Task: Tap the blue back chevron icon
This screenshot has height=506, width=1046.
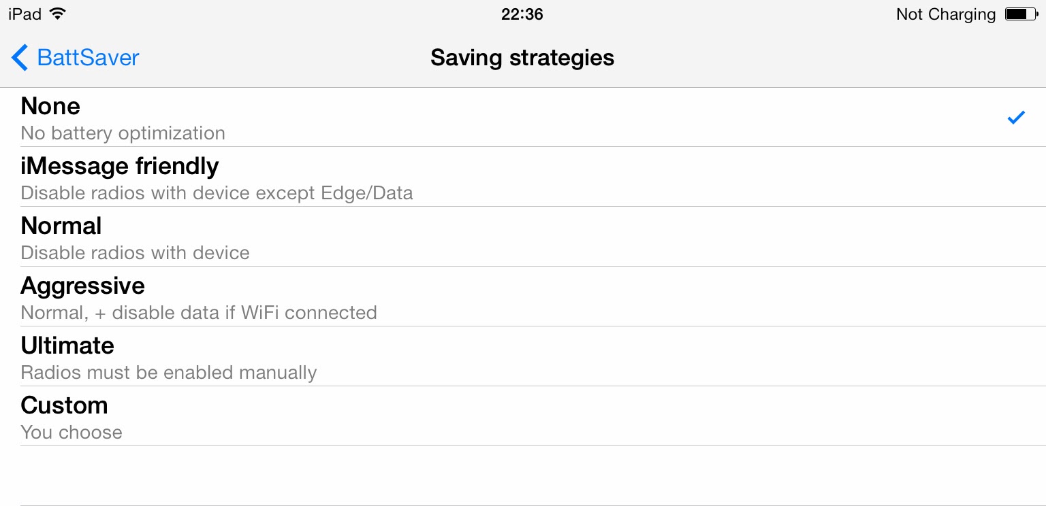Action: click(20, 58)
